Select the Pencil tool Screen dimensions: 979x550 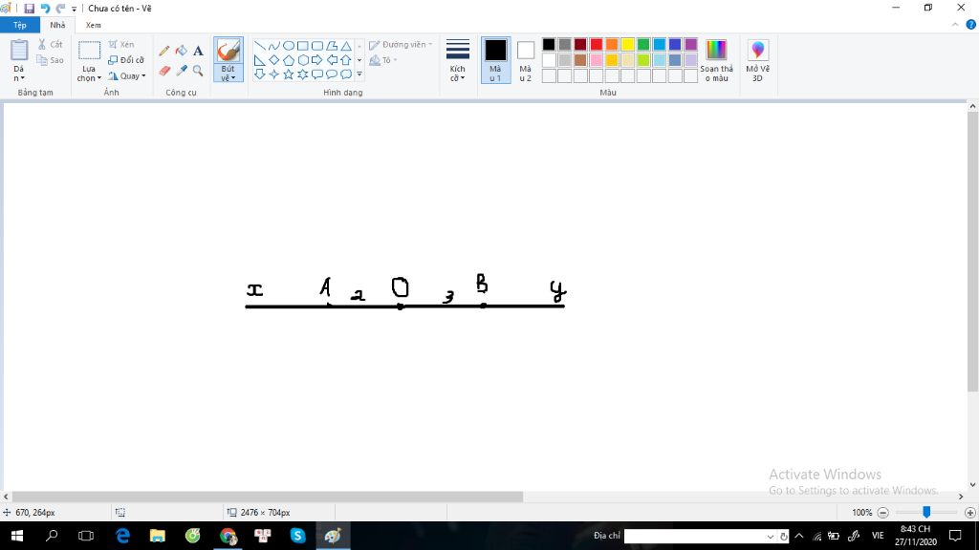coord(164,51)
